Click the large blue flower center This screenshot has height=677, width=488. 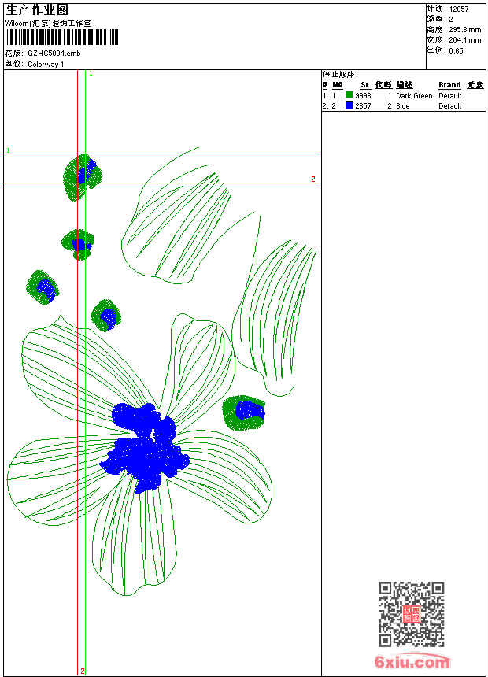click(144, 448)
